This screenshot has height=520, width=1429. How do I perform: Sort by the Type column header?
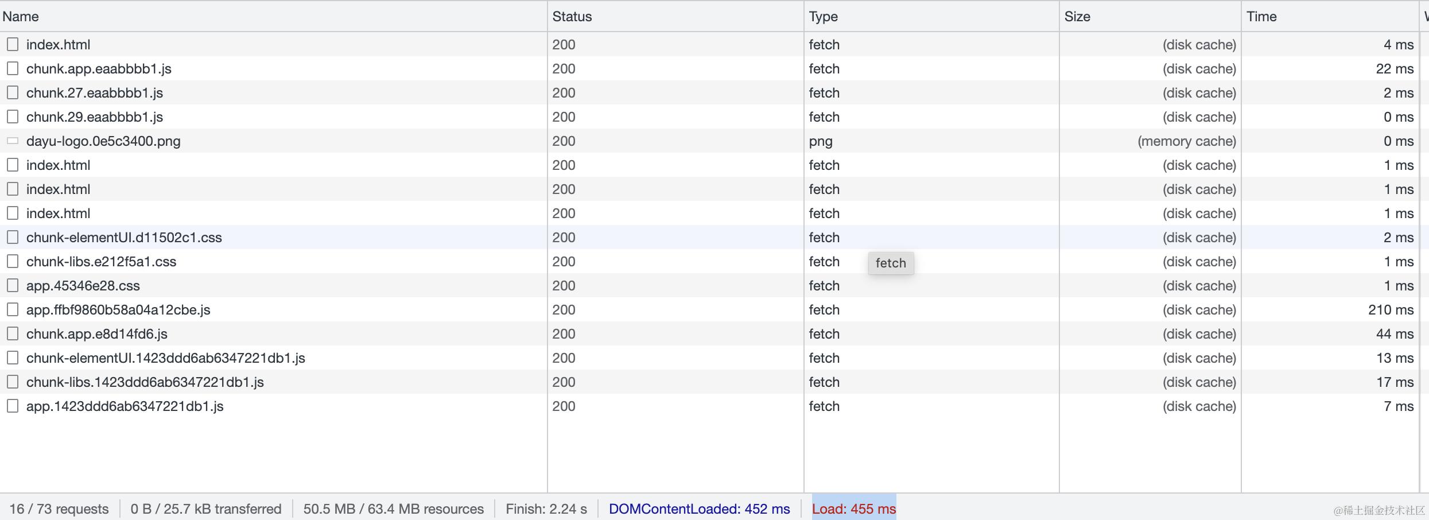[x=931, y=16]
